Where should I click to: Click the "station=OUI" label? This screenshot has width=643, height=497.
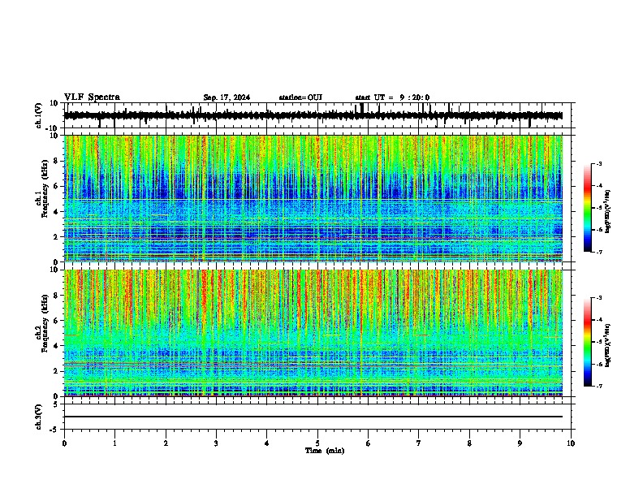coord(300,97)
